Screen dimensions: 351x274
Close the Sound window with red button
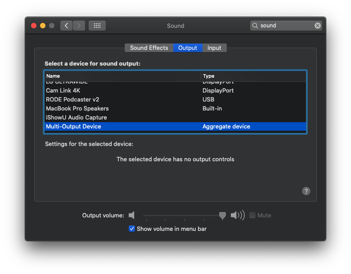coord(34,26)
